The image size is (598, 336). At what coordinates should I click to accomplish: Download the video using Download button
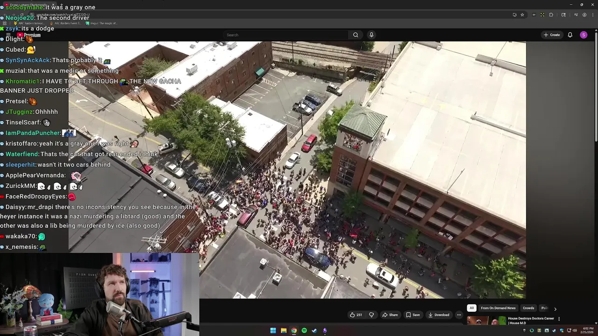coord(439,315)
